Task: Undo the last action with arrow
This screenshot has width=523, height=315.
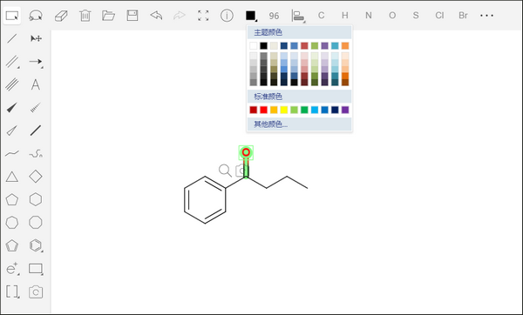Action: coord(156,16)
